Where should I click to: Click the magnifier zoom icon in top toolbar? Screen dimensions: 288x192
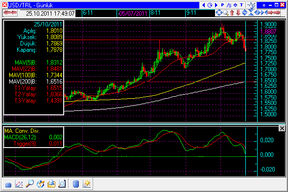tap(226, 13)
